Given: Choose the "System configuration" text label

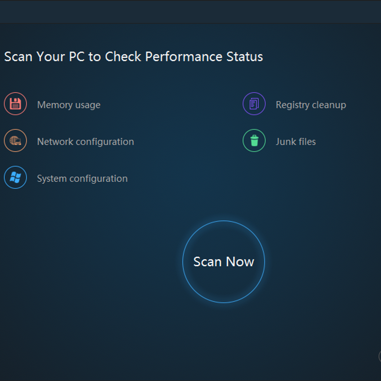Looking at the screenshot, I should [82, 178].
